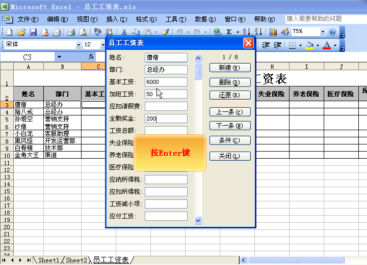Image resolution: width=367 pixels, height=265 pixels.
Task: Switch to the Sheet2 tab
Action: point(76,260)
